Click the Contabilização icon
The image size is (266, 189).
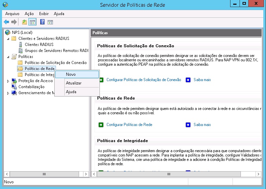14,87
